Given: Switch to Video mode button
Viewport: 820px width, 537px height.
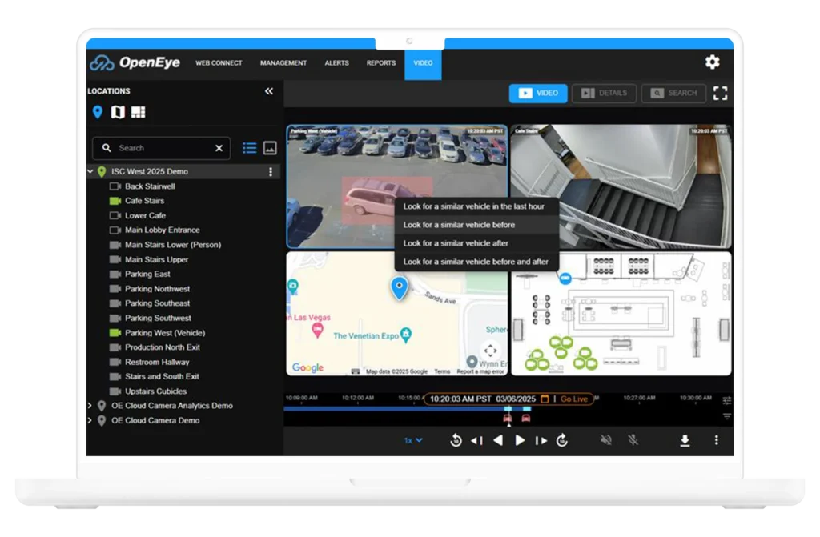Looking at the screenshot, I should tap(538, 93).
